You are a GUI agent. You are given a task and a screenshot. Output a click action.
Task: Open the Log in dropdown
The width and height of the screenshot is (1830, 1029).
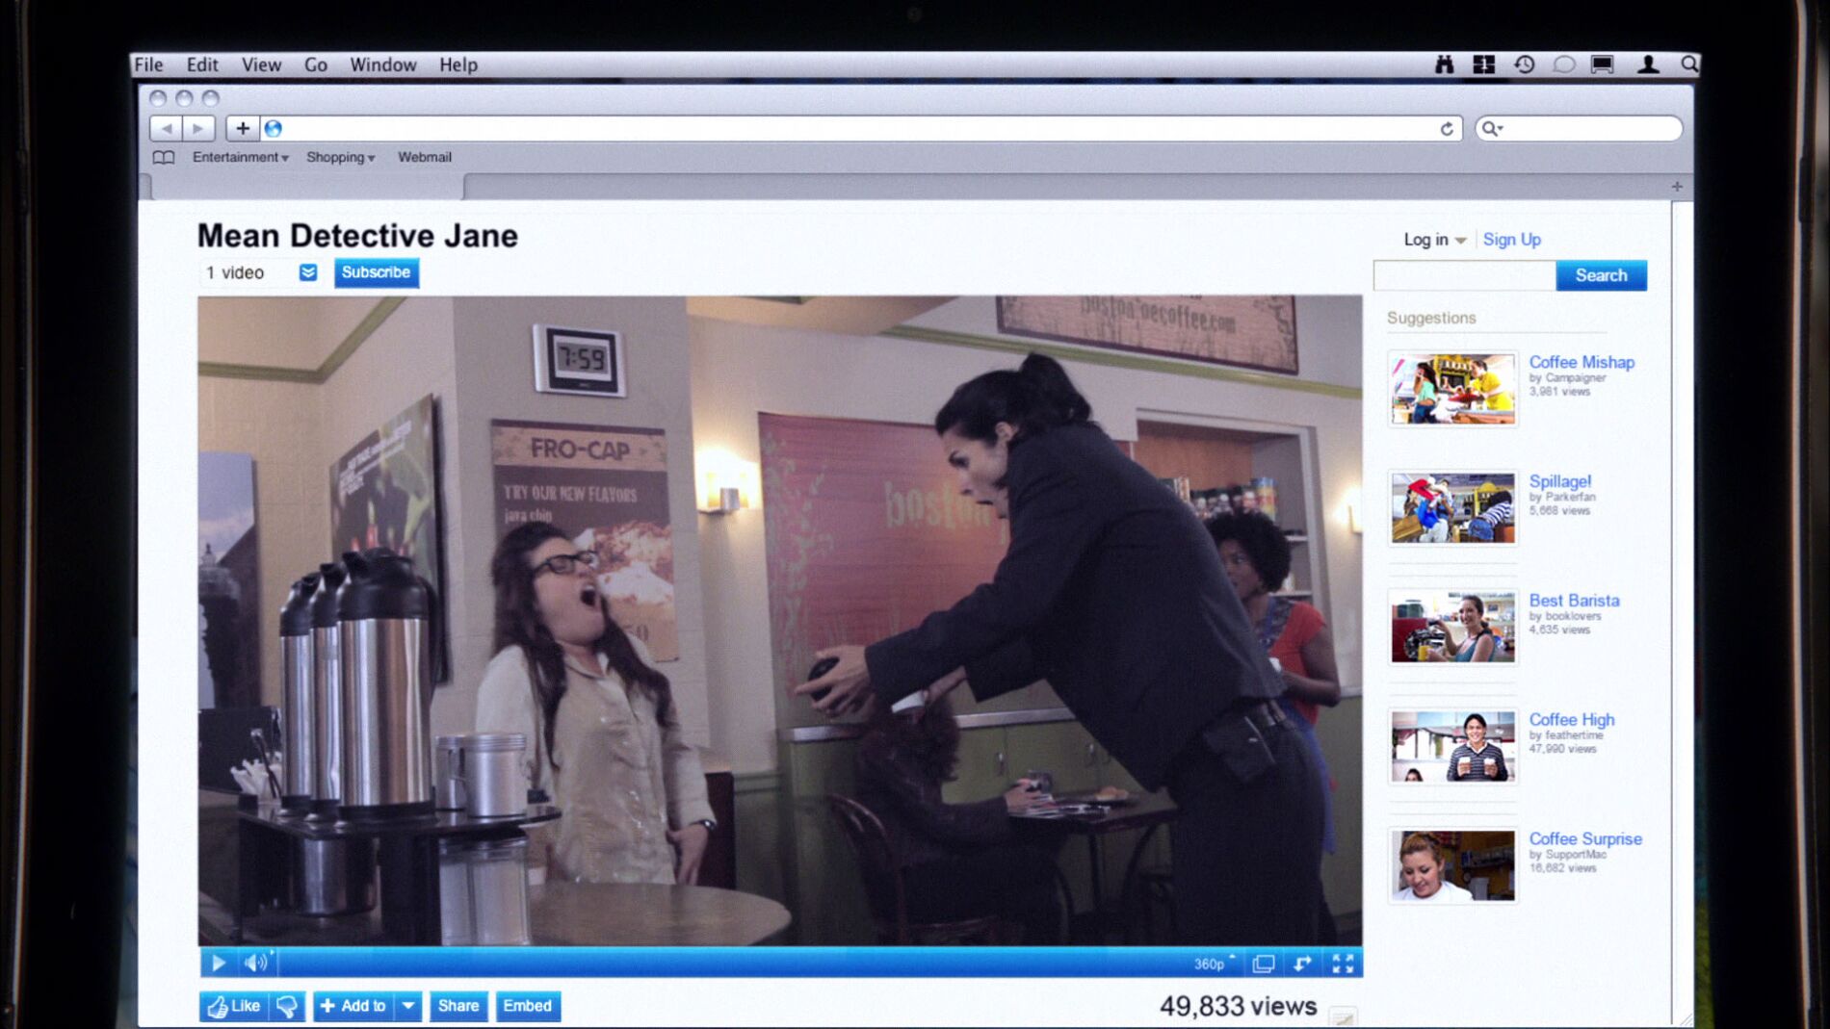(1433, 240)
